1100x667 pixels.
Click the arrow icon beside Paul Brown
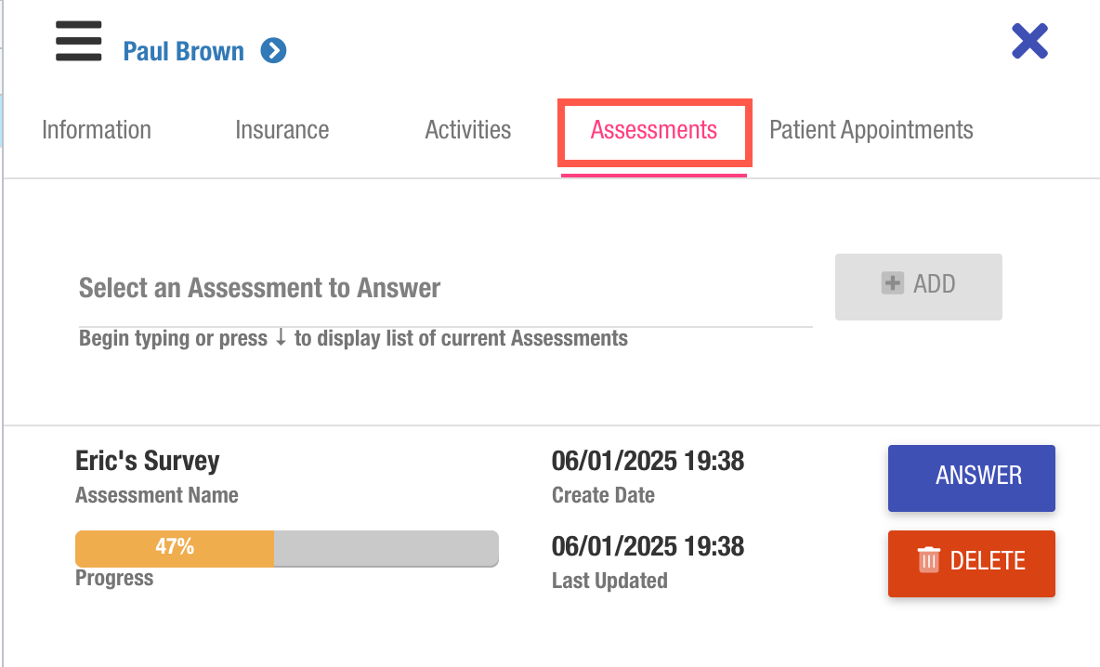[273, 50]
